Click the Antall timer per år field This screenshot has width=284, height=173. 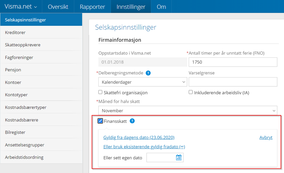[233, 62]
